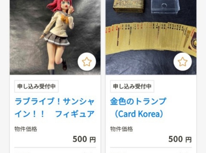The width and height of the screenshot is (206, 153).
Task: Click the joker card at fan's right edge
Action: [x=191, y=42]
